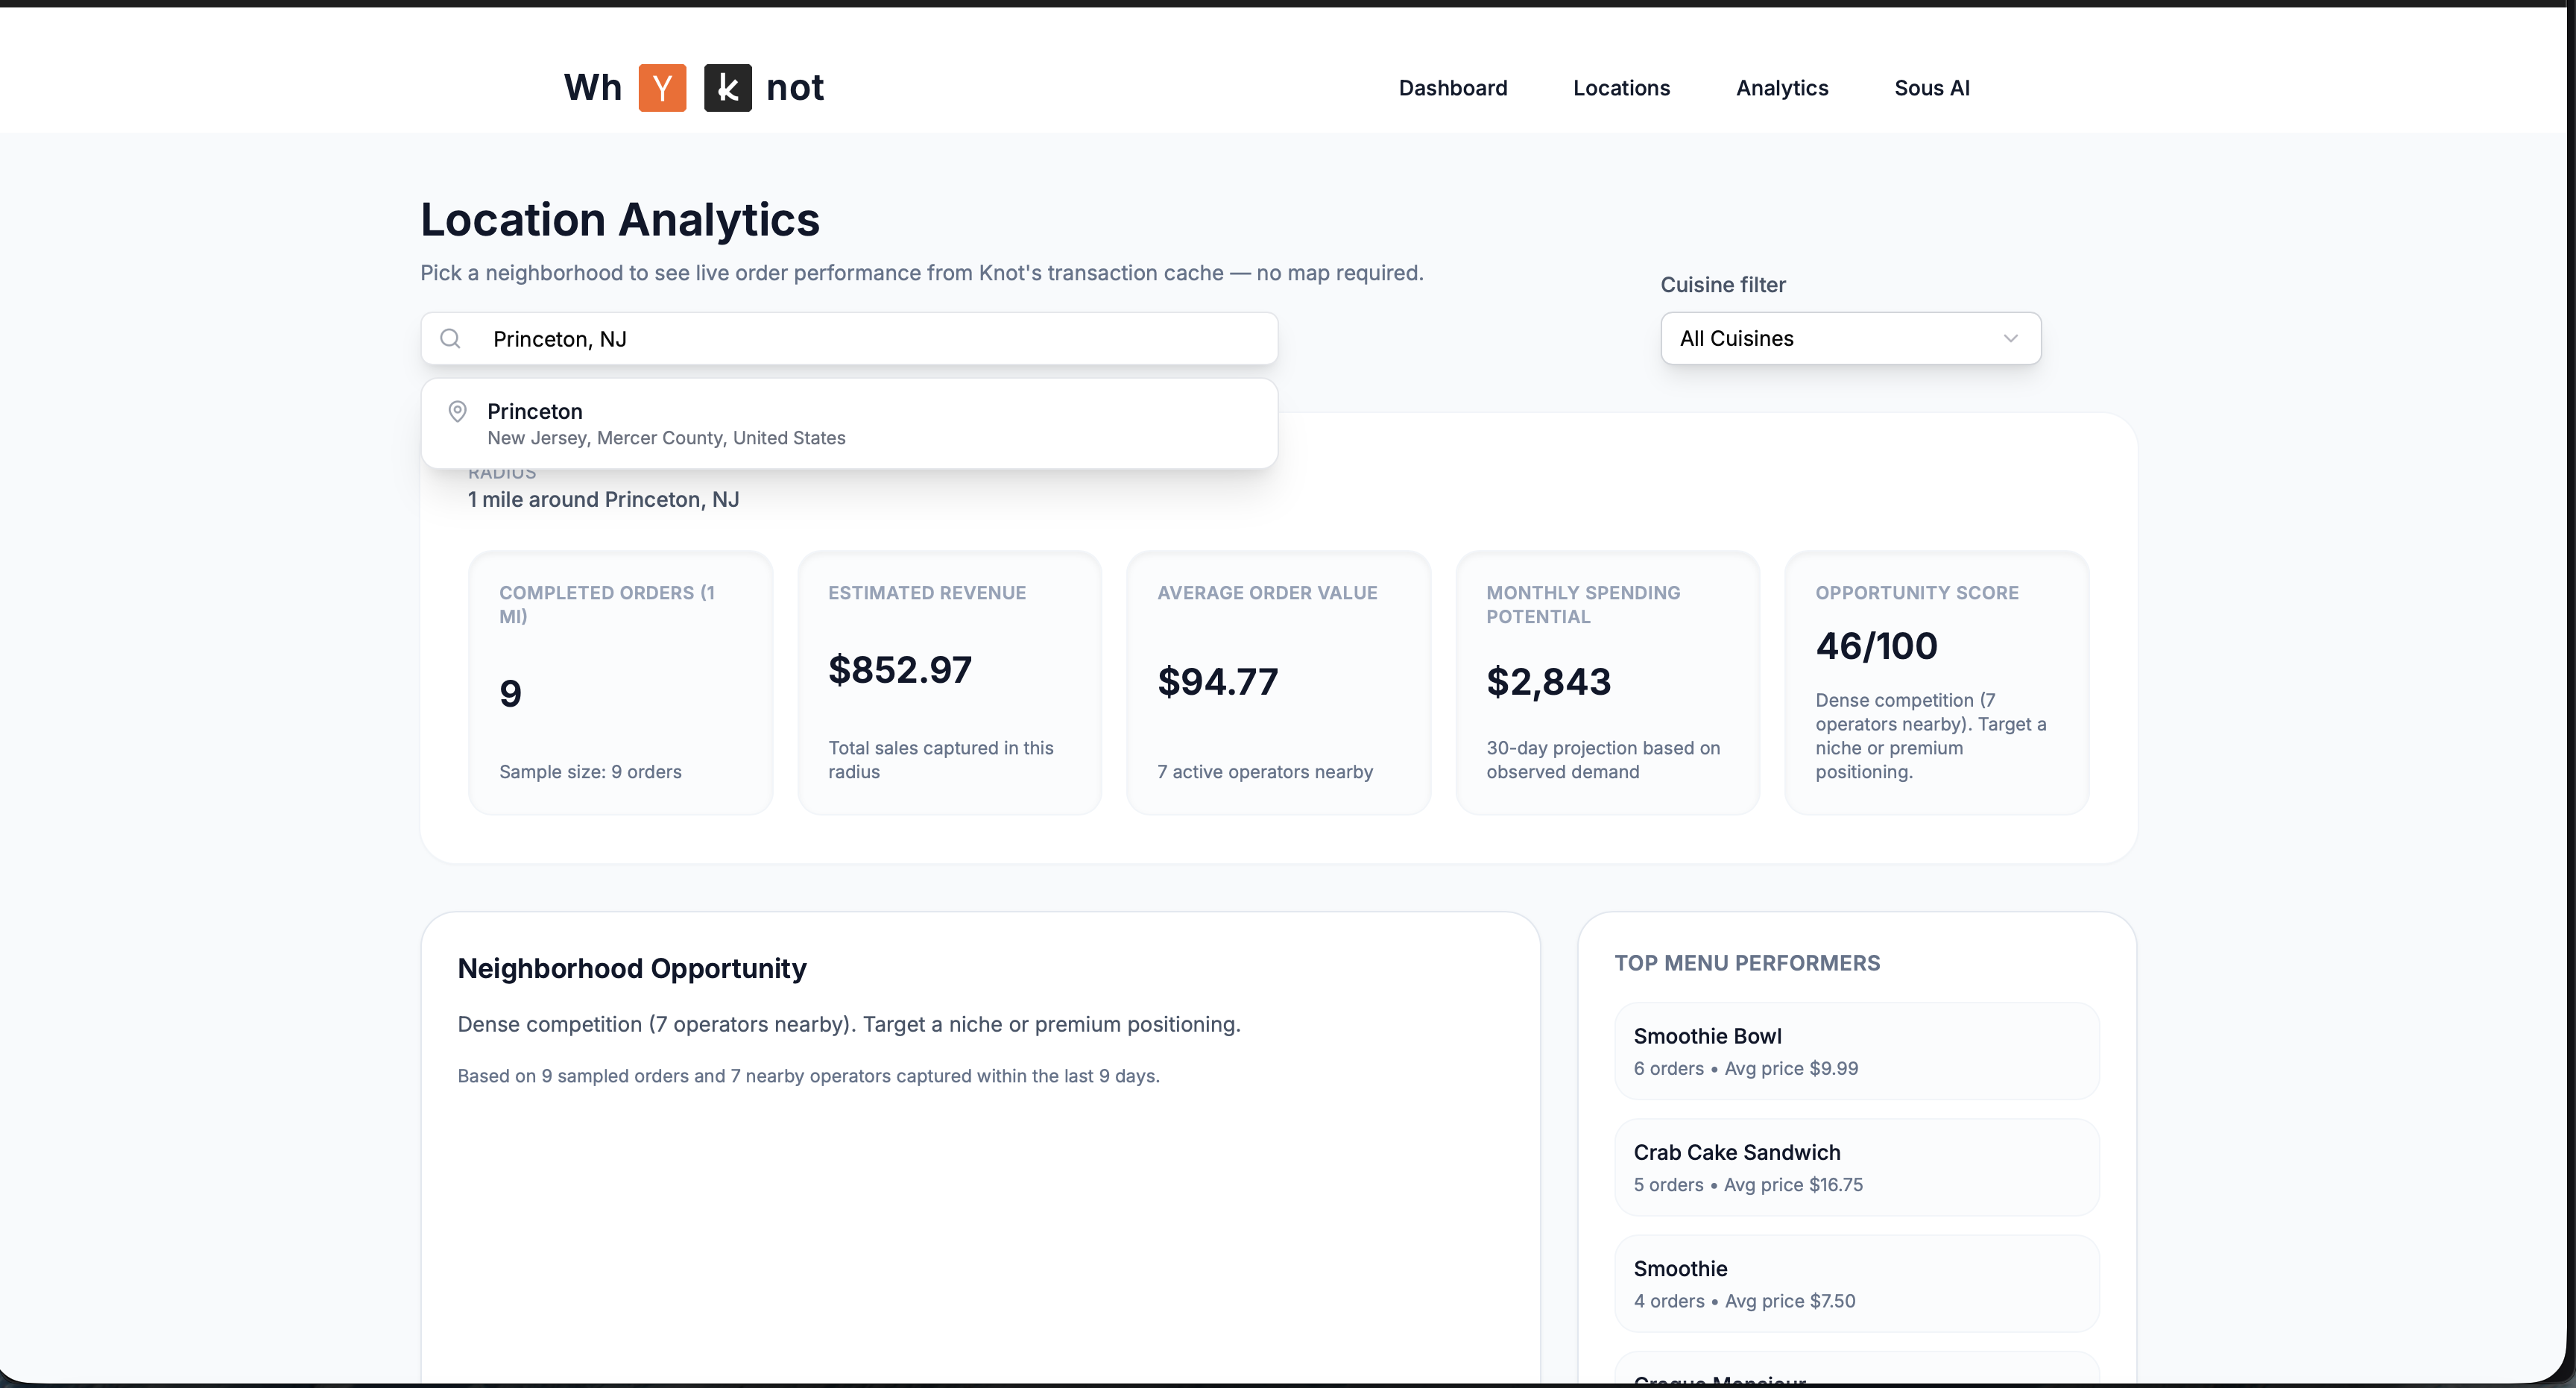Go to the Locations page

pyautogui.click(x=1621, y=88)
